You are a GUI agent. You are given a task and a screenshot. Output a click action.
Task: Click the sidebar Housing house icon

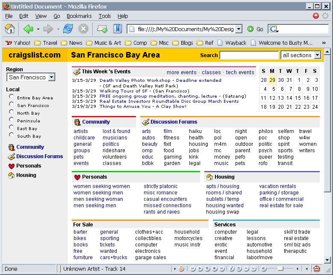[11, 175]
